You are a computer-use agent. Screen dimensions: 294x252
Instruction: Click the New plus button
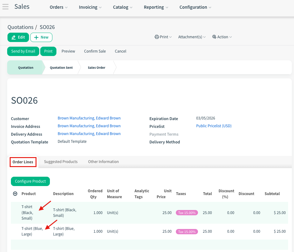[41, 37]
